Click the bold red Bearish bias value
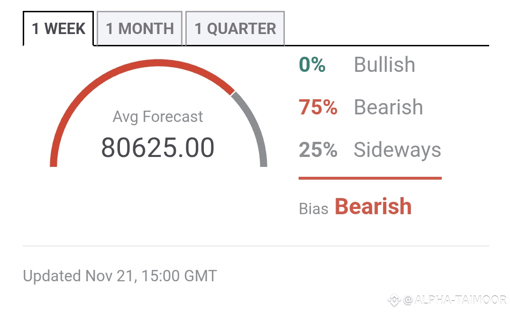Image resolution: width=510 pixels, height=312 pixels. click(x=373, y=207)
